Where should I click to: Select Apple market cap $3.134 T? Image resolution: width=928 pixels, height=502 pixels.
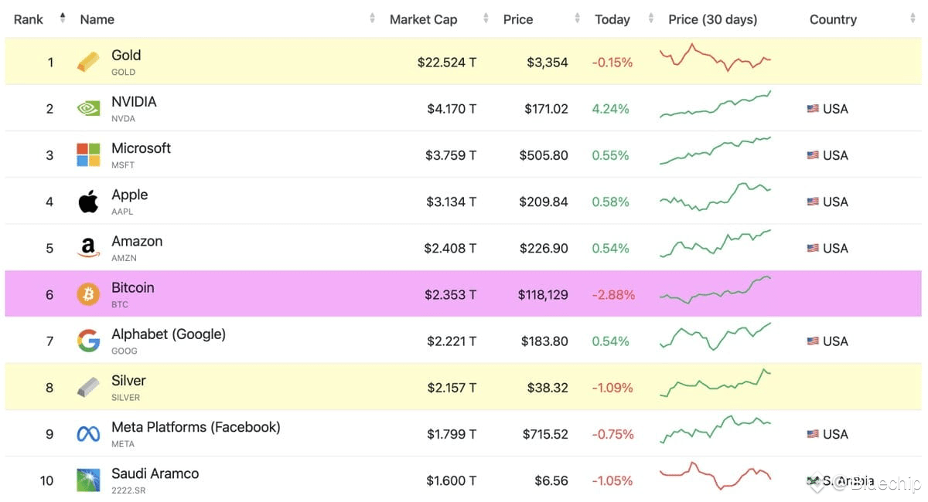point(451,202)
